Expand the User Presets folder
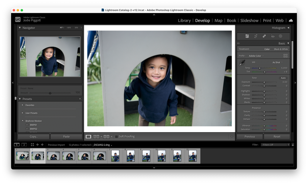Viewport: 308px width, 184px height. (23, 113)
